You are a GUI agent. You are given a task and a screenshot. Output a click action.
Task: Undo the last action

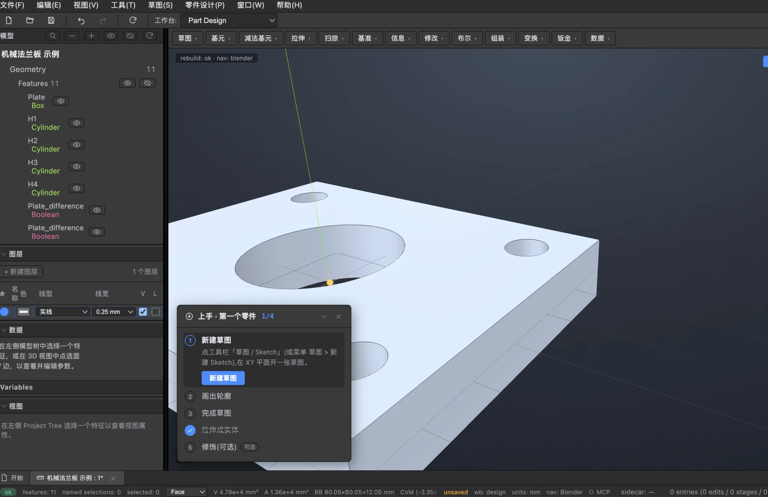pos(81,20)
